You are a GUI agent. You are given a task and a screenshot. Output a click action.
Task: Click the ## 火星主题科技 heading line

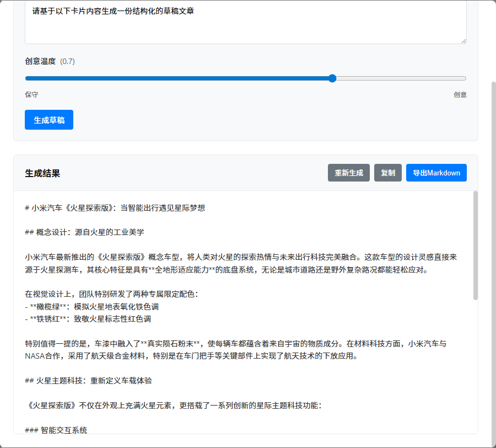coord(88,381)
